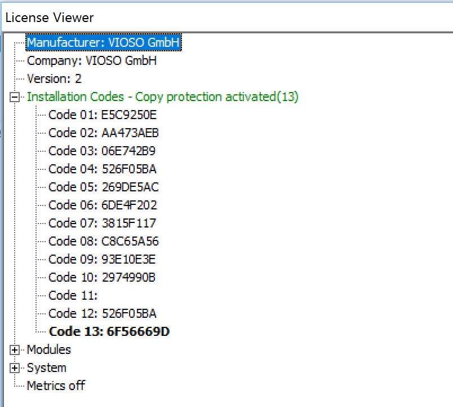Select the Manufacturer: VIOSO GmbH row
Viewport: 453px width, 407px height.
pyautogui.click(x=104, y=42)
